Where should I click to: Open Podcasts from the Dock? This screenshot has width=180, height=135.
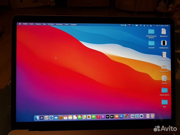[x=103, y=117]
